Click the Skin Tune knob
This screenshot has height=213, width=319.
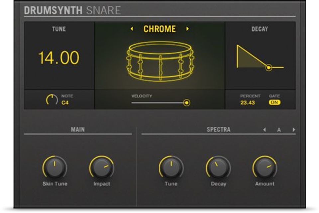coord(54,168)
